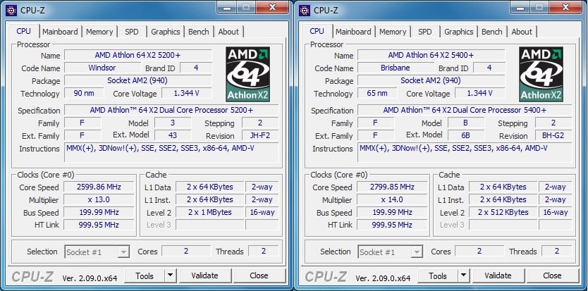
Task: Click Close button in left window
Action: (259, 276)
